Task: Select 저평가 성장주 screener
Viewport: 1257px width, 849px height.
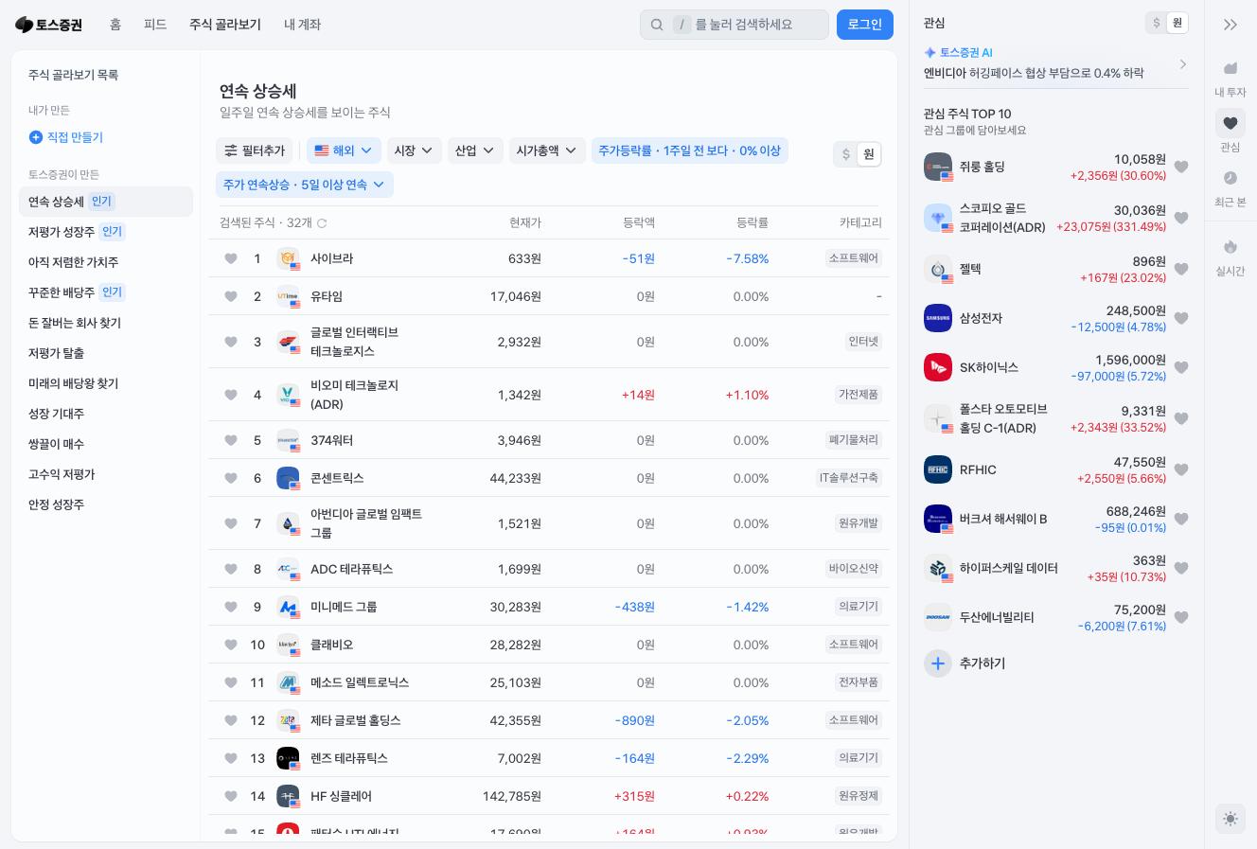Action: [x=106, y=232]
